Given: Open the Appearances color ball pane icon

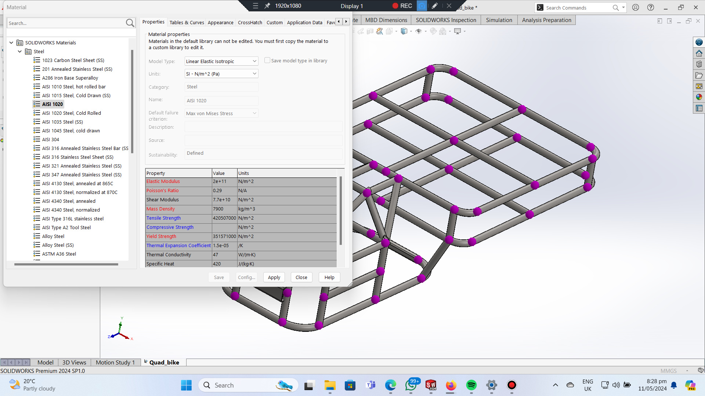Looking at the screenshot, I should click(699, 97).
